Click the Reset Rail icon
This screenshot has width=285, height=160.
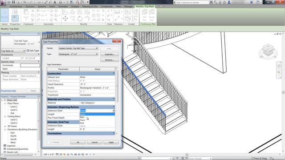click(x=151, y=15)
